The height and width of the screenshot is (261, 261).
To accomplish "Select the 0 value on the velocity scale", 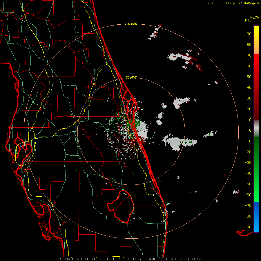I will click(250, 130).
